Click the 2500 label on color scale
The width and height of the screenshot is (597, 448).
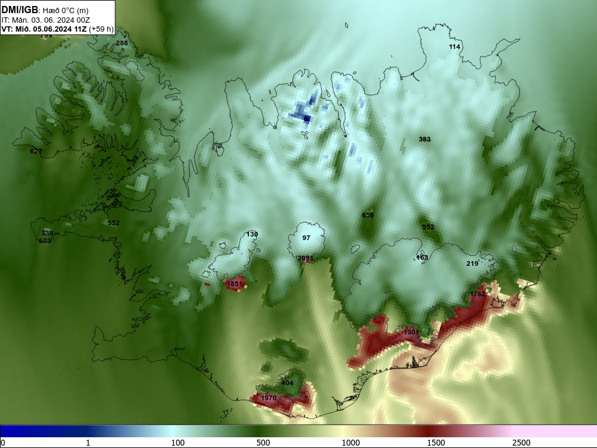[521, 443]
